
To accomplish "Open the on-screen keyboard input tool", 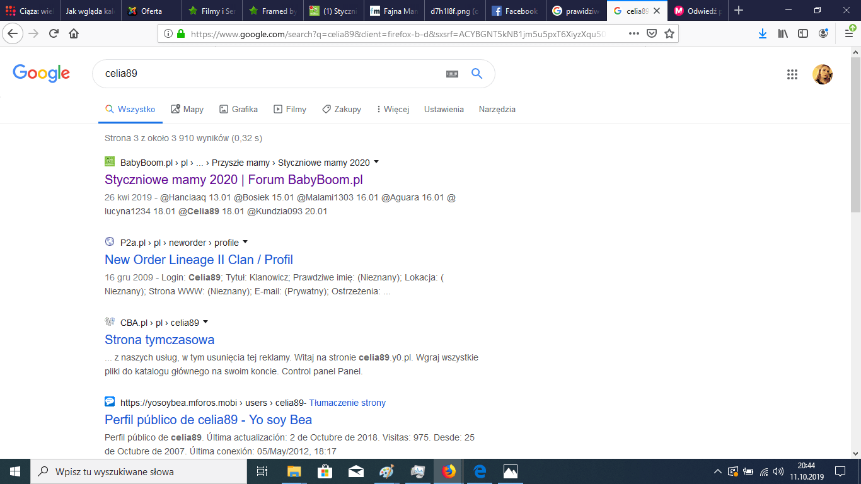I will click(452, 74).
